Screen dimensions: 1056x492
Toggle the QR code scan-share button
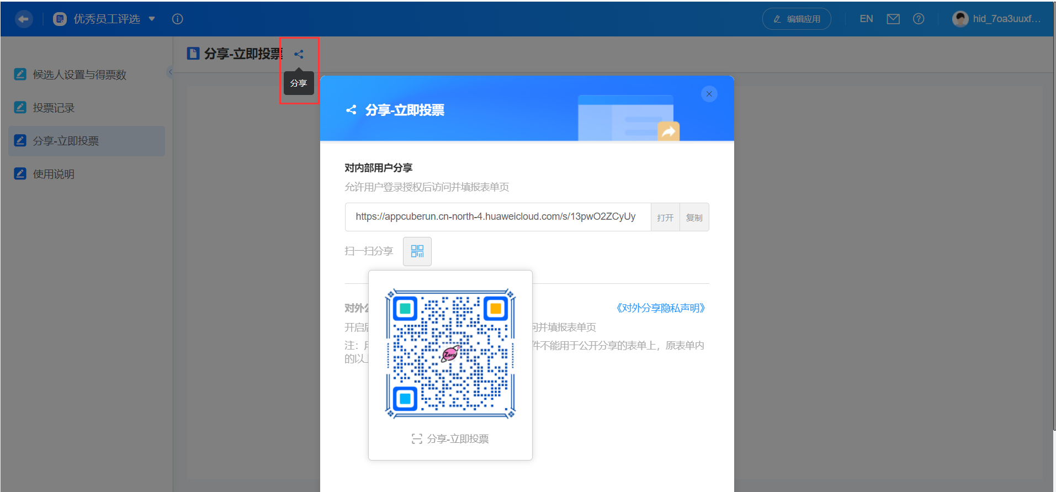[x=417, y=251]
